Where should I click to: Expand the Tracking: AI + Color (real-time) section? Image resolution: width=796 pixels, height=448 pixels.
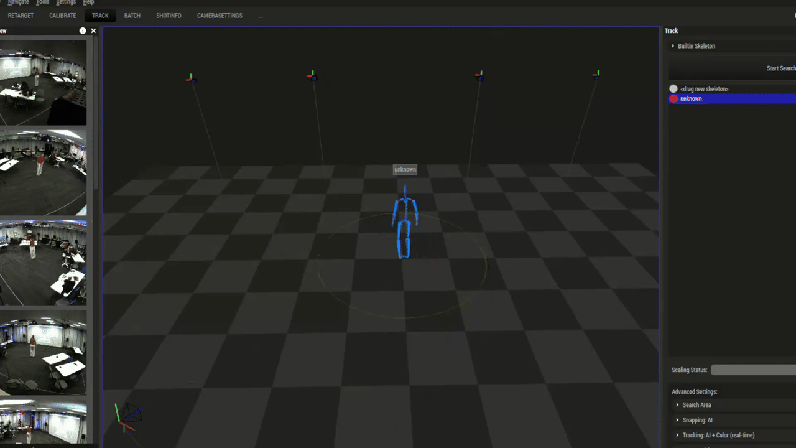tap(677, 436)
